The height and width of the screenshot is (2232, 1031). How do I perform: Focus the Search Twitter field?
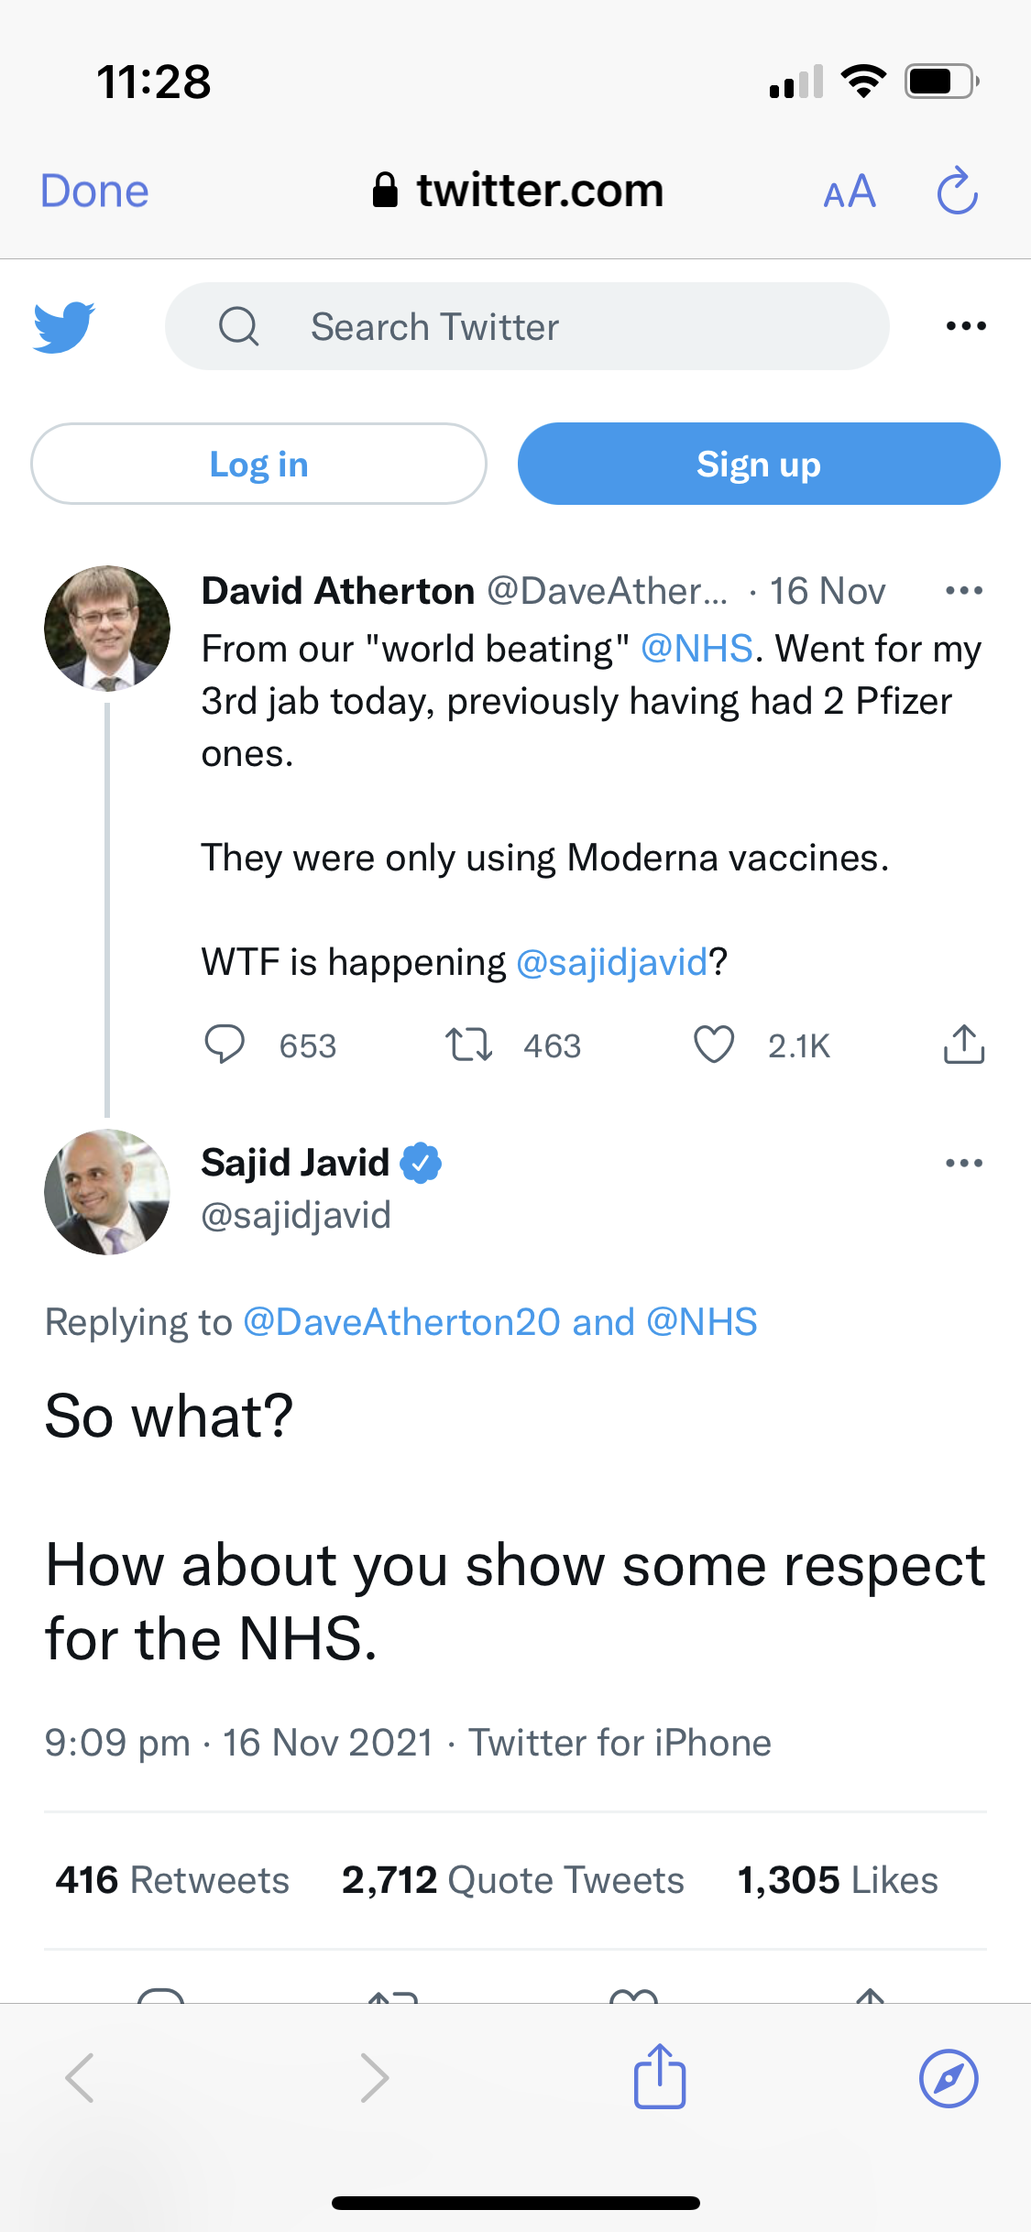click(527, 326)
